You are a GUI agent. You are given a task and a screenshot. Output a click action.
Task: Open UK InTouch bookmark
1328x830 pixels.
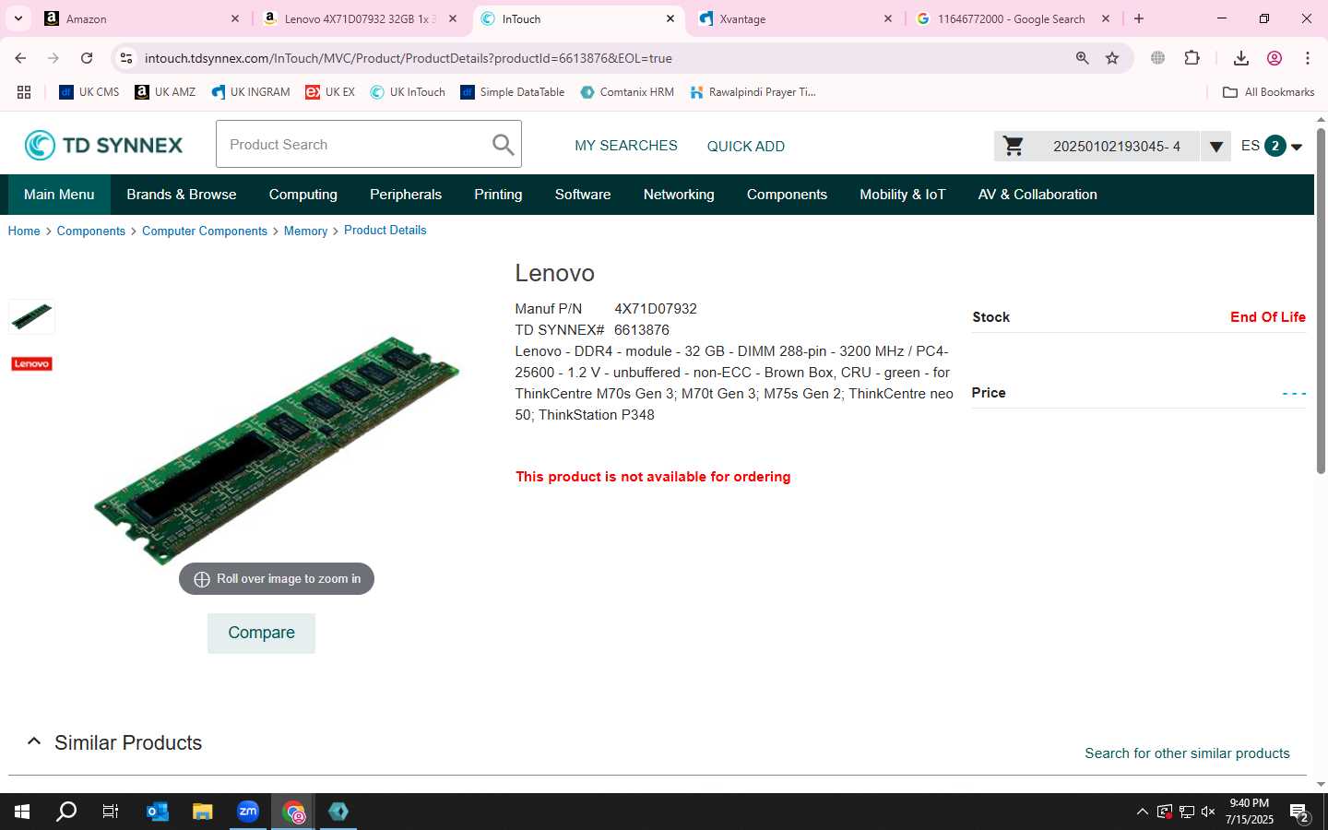pyautogui.click(x=408, y=92)
